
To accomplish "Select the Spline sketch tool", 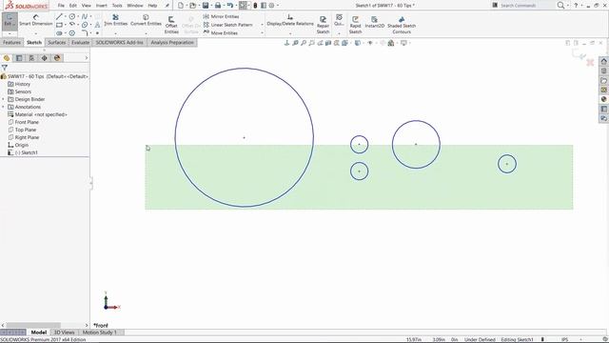I will tap(85, 16).
